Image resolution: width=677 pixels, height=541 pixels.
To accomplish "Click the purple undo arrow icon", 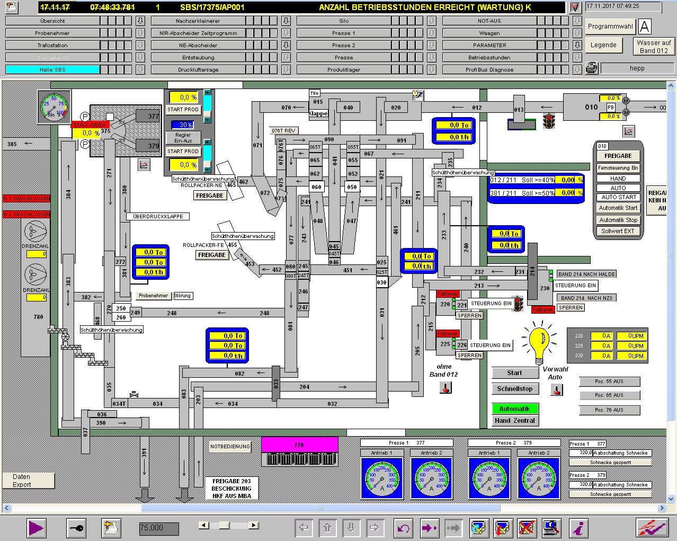I will (x=404, y=528).
